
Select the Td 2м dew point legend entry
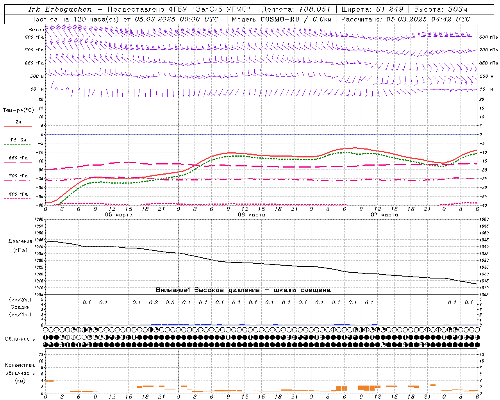pyautogui.click(x=18, y=140)
